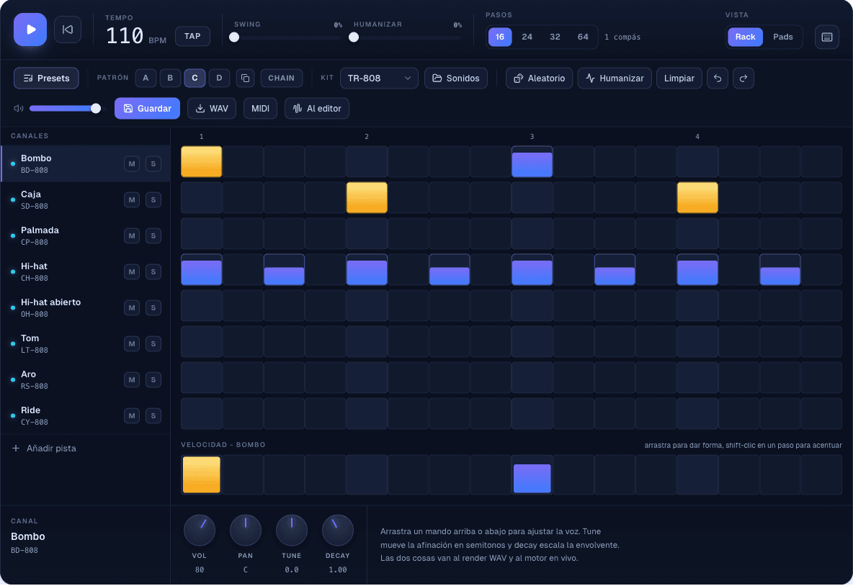
Task: Save pattern with Guardar
Action: click(x=147, y=109)
